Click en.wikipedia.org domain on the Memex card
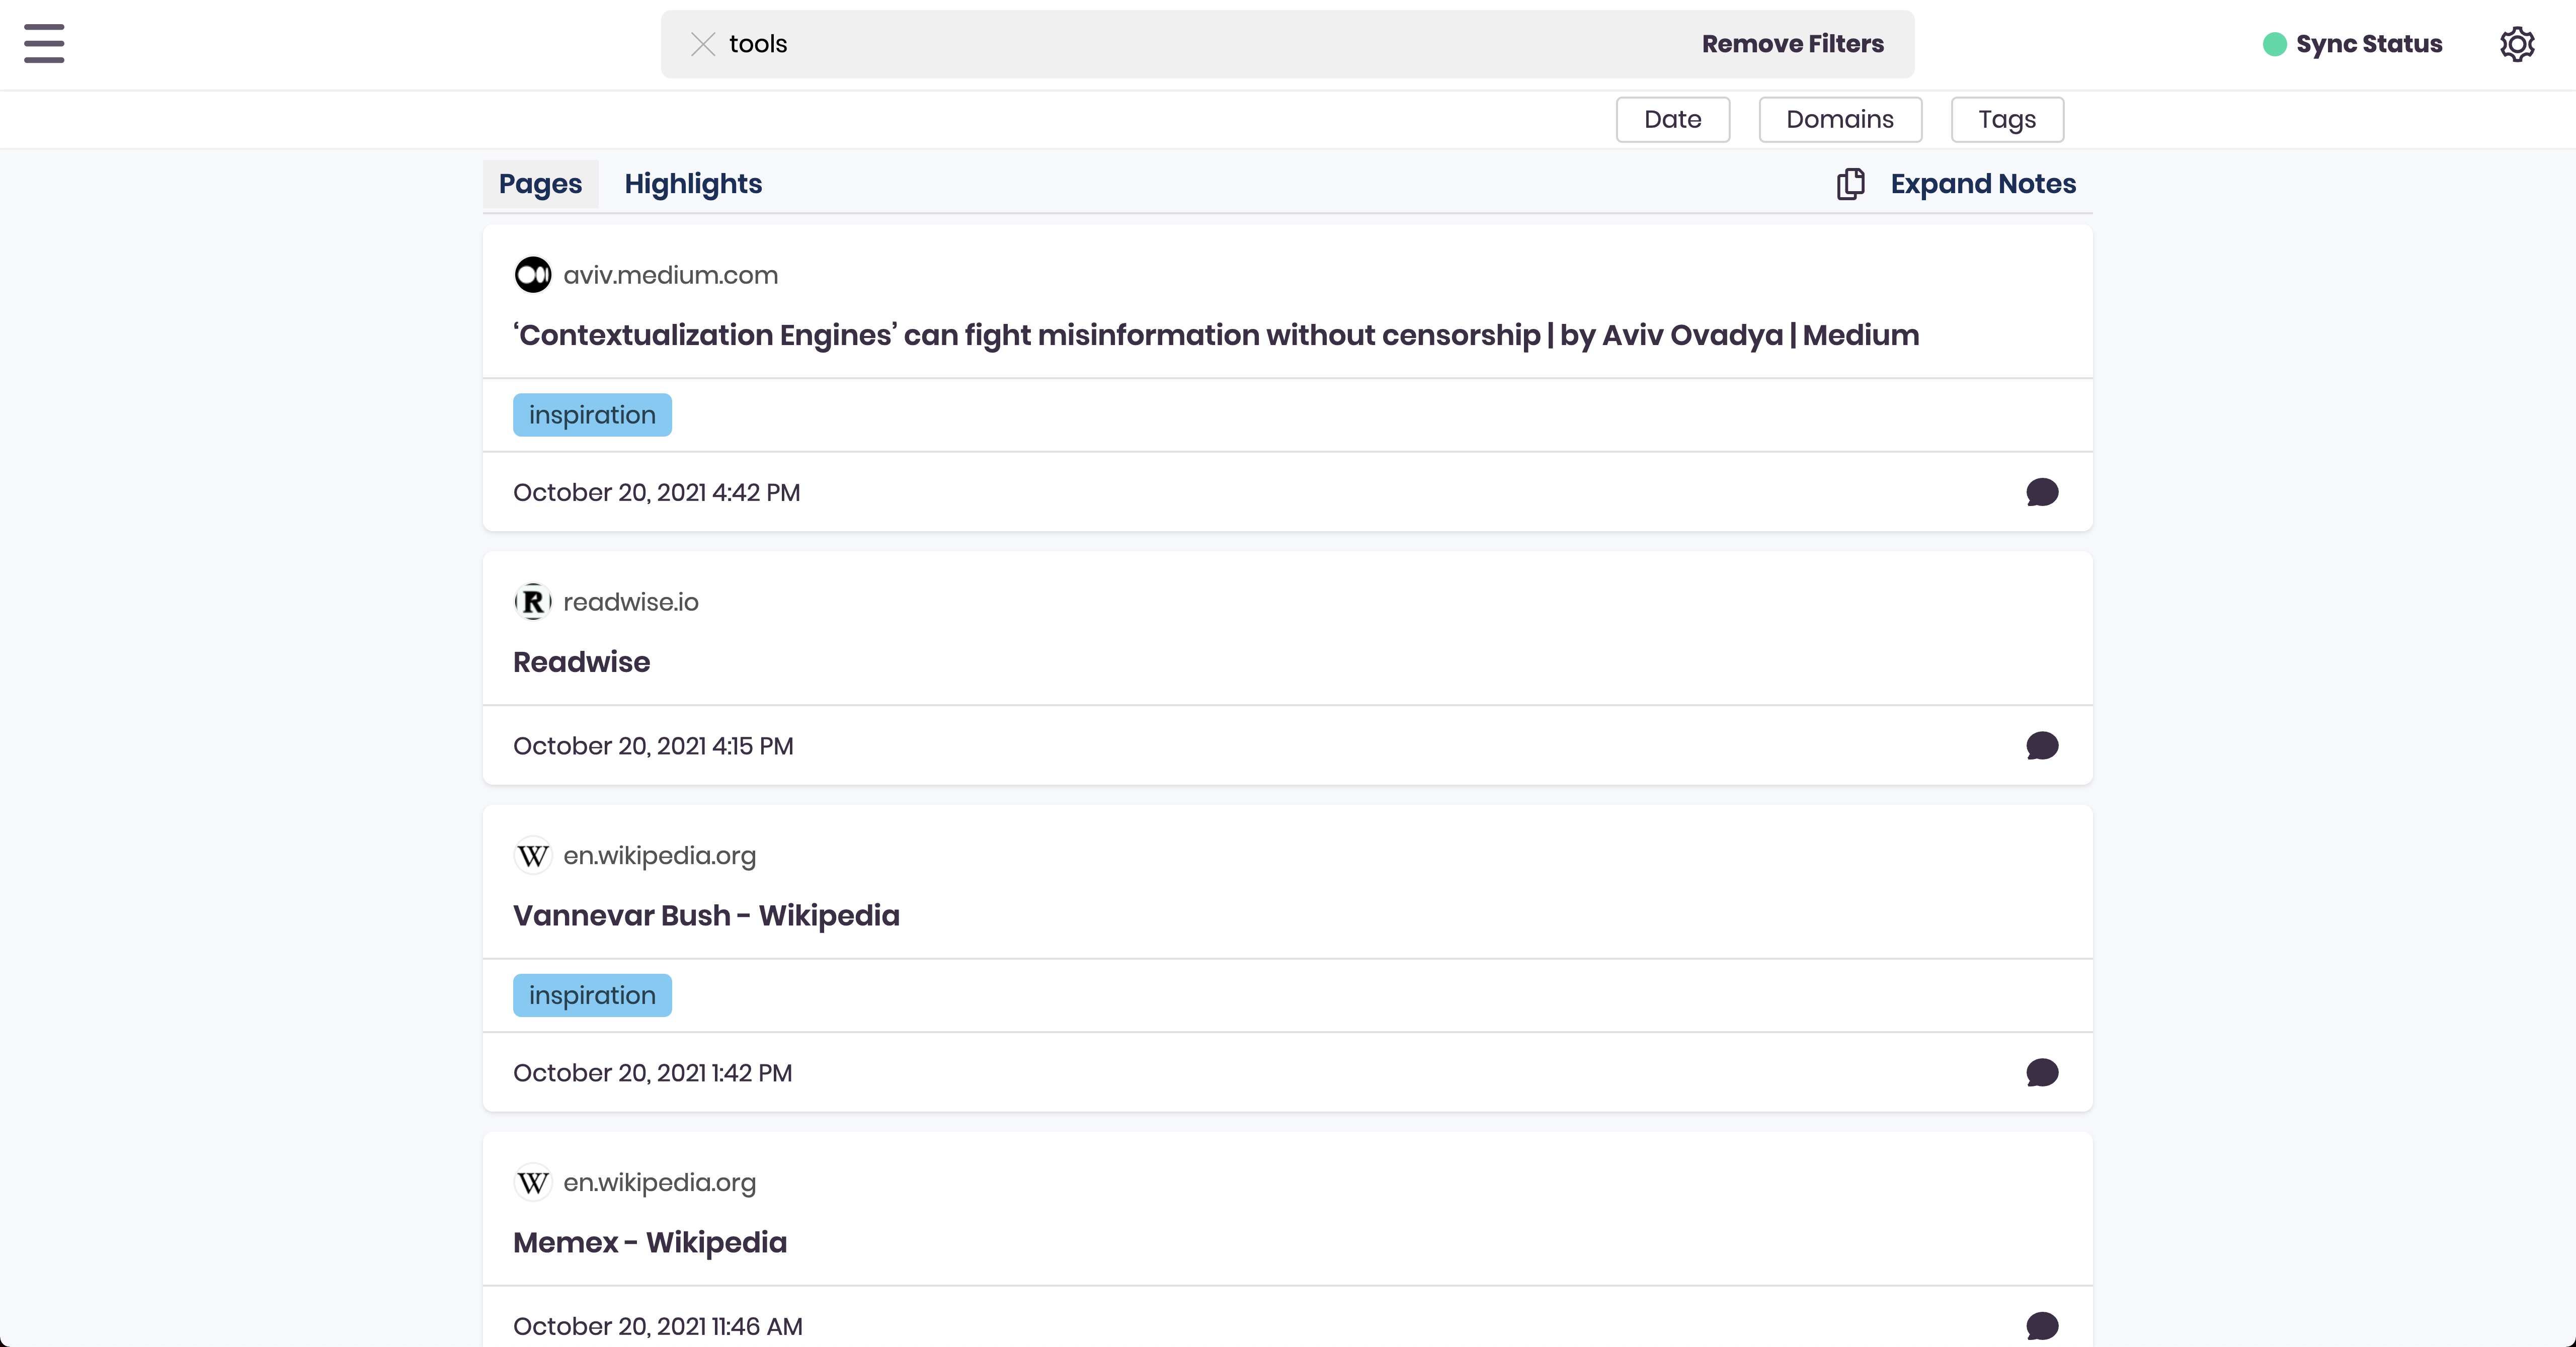Screen dimensions: 2576x1347 659,1183
